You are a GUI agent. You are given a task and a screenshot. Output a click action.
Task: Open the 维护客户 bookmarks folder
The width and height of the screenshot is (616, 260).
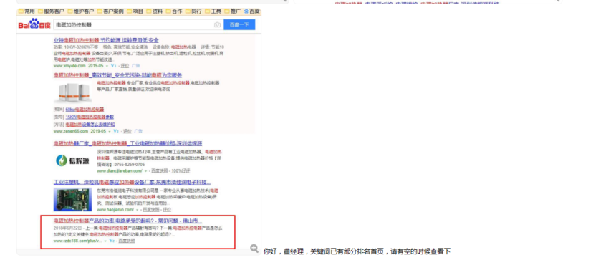click(x=80, y=11)
